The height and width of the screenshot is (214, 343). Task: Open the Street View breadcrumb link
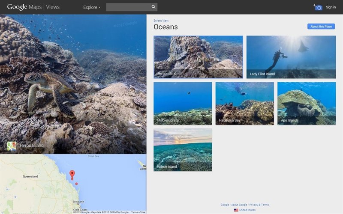(161, 21)
